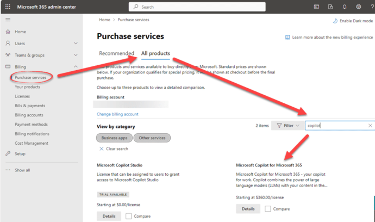Select the All products tab
Viewport: 375px width, 222px height.
pos(155,53)
